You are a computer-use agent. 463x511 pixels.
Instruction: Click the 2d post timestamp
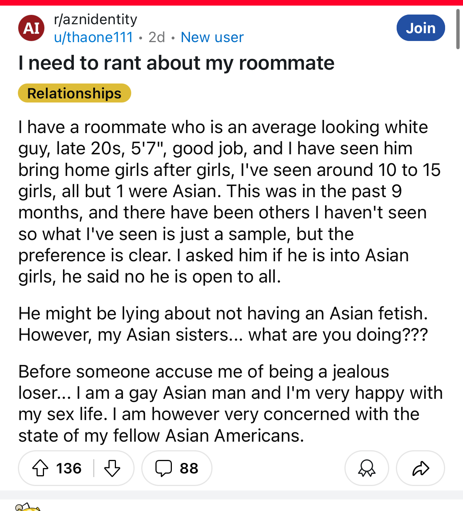pos(157,37)
